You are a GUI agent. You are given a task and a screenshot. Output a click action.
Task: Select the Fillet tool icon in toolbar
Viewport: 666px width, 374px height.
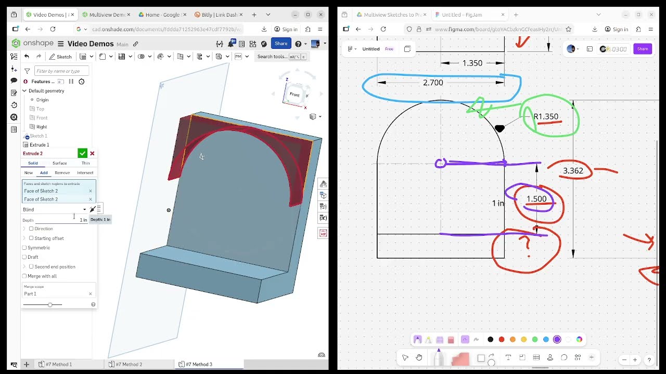pyautogui.click(x=103, y=57)
